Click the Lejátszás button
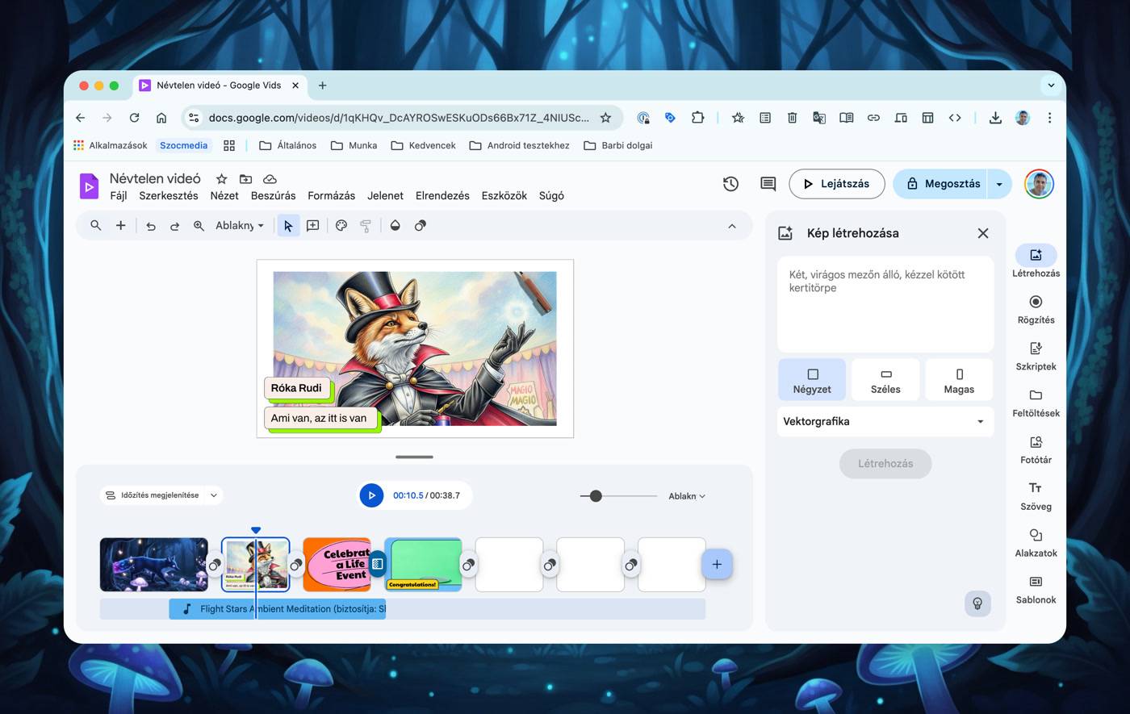The image size is (1130, 714). (x=837, y=184)
